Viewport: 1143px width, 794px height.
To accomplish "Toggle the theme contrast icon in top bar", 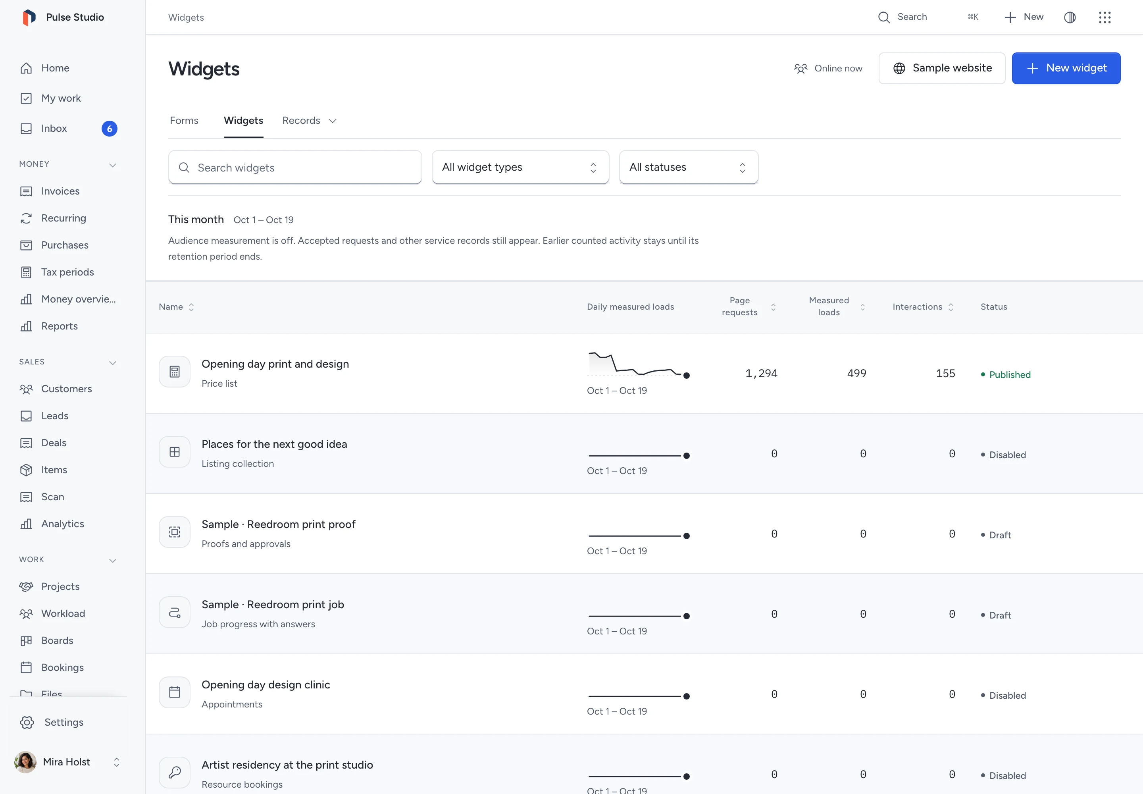I will point(1070,17).
